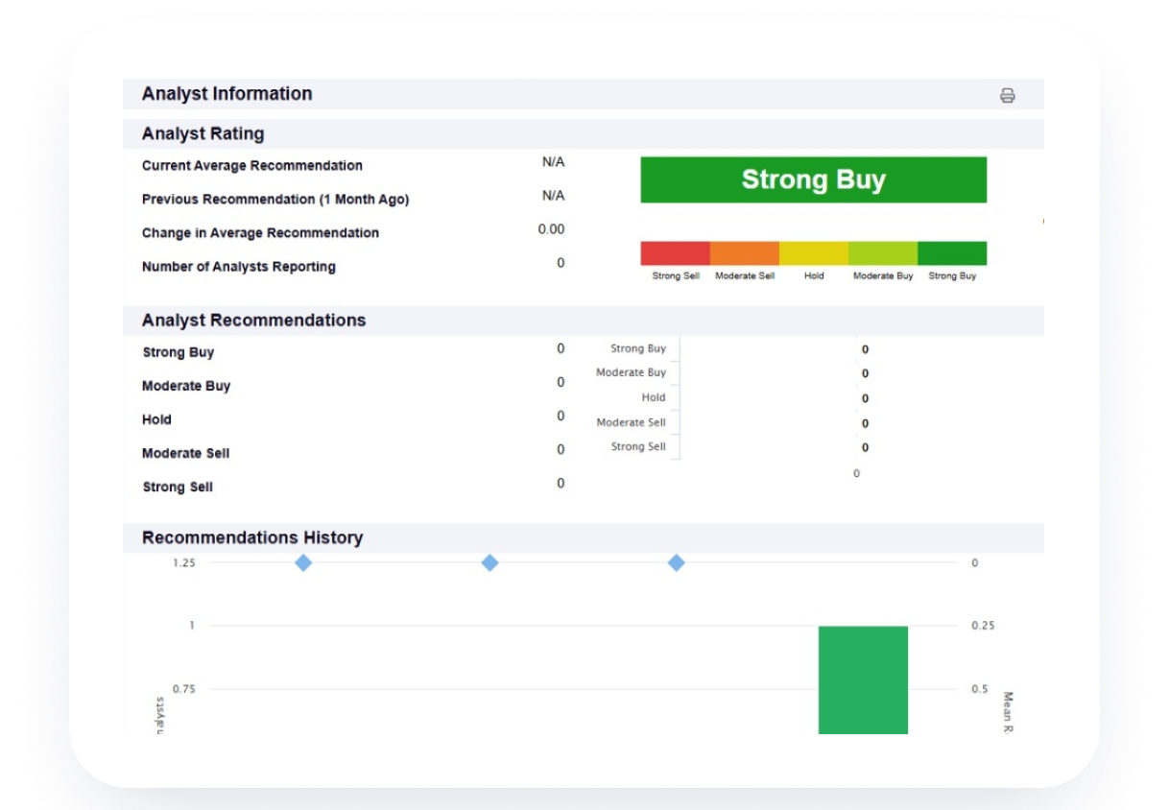Click the 0.25 right axis value

(982, 626)
